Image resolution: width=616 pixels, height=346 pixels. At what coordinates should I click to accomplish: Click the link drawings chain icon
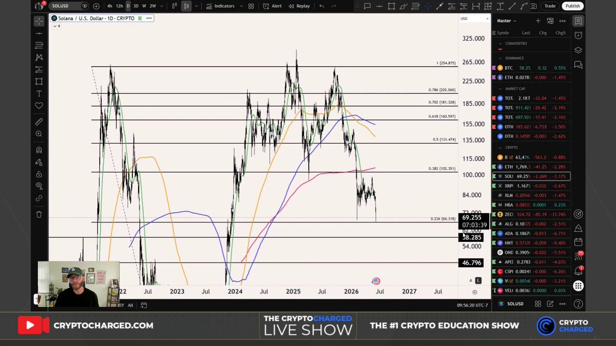pyautogui.click(x=39, y=198)
